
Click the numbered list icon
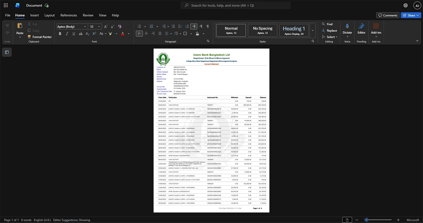151,27
